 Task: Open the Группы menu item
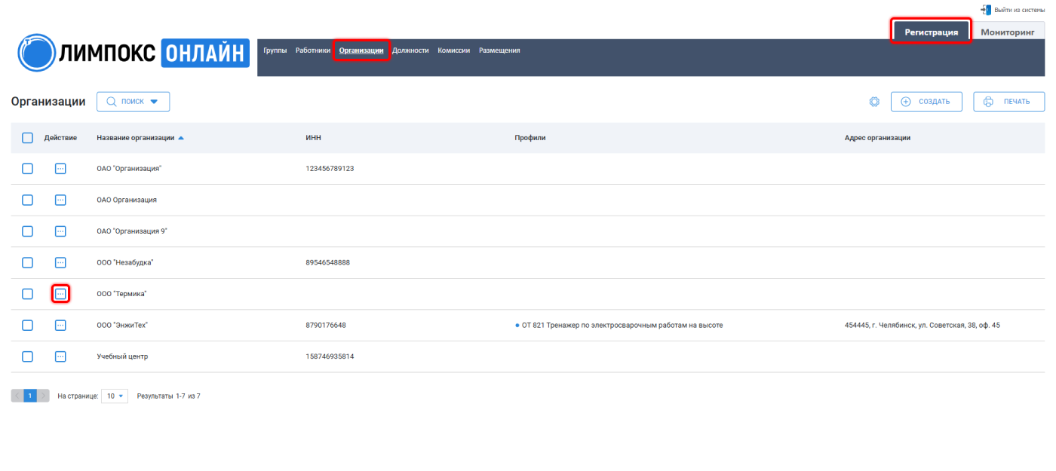tap(275, 50)
